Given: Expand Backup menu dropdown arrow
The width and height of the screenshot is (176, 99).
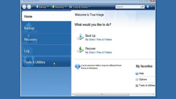Looking at the screenshot, I should point(48,7).
